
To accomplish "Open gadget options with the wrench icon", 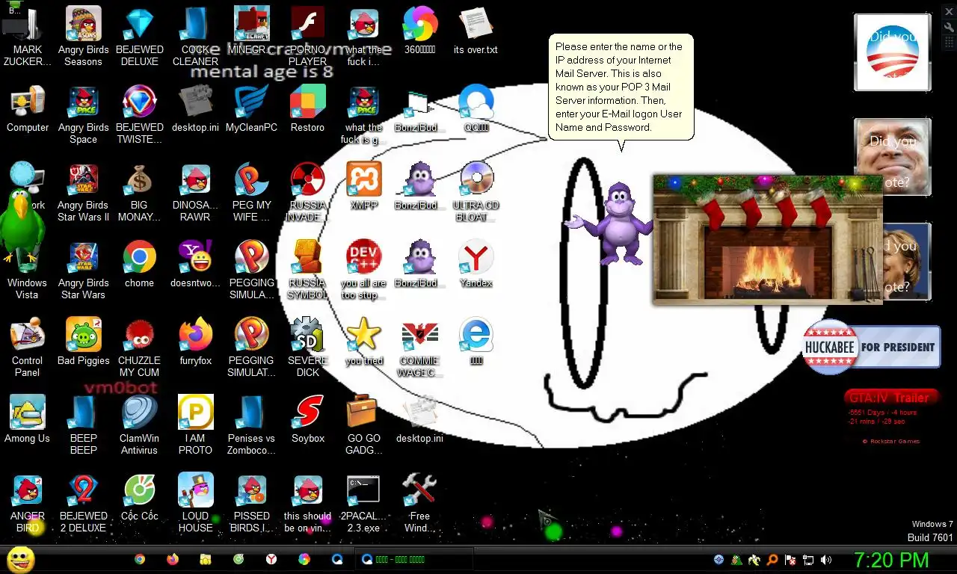I will (x=949, y=27).
